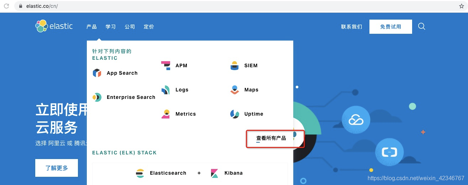Open the SIEM product link

(x=251, y=66)
